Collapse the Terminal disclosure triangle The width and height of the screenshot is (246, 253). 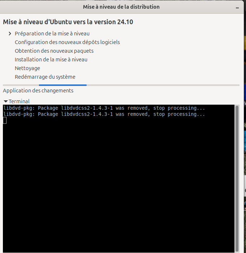(x=6, y=101)
